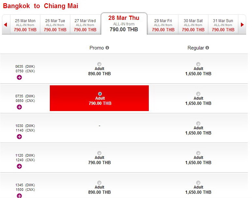The image size is (252, 198).
Task: Click flight details icon for 1030 flight
Action: [19, 137]
